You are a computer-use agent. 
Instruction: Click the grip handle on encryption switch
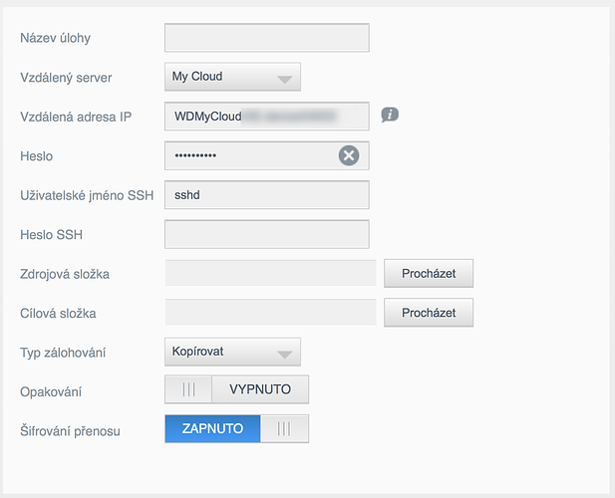284,428
